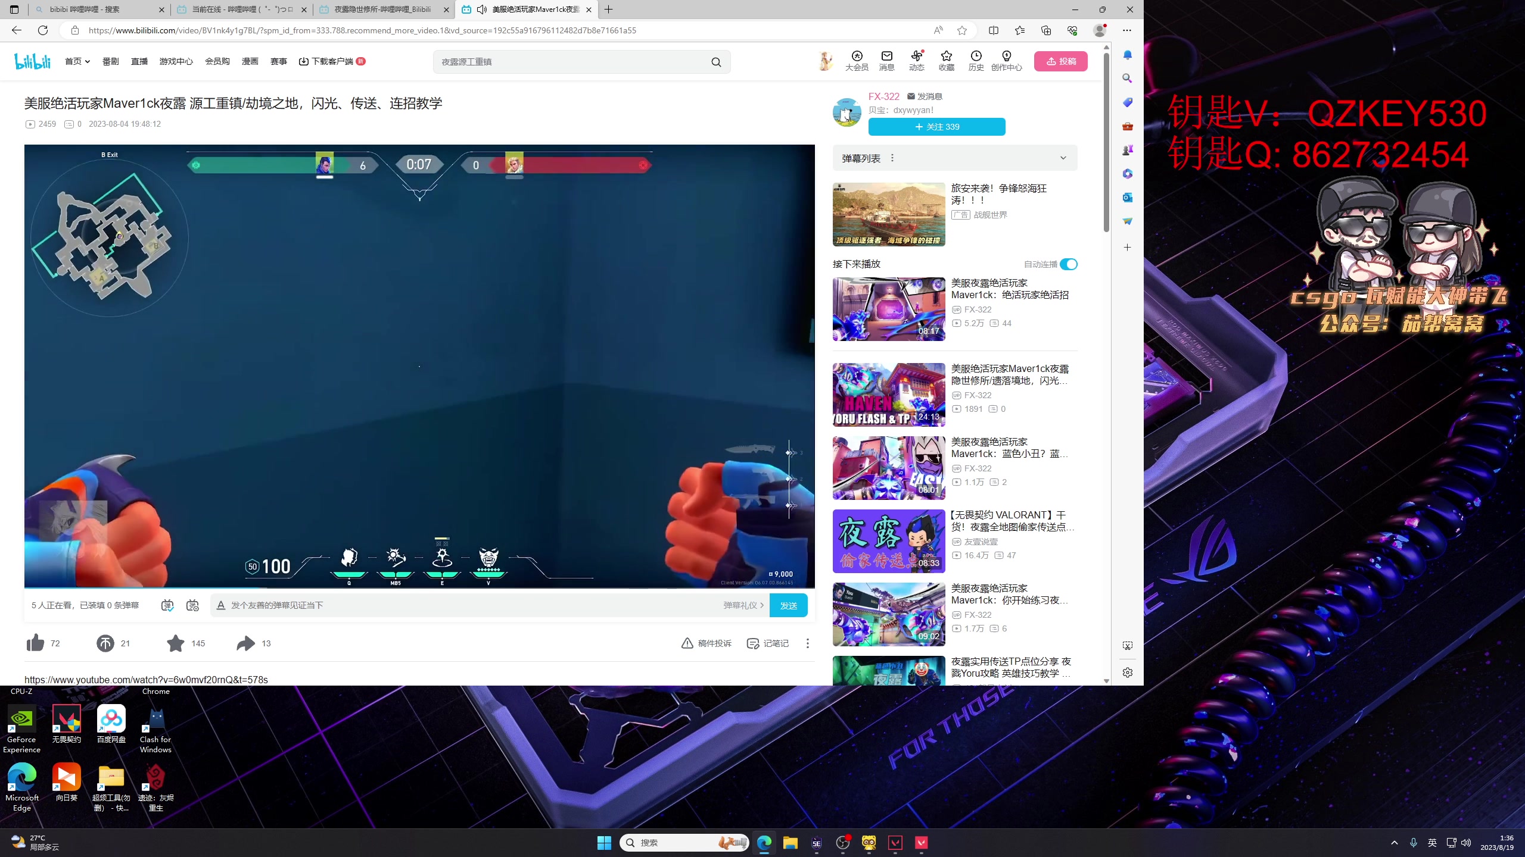Open Edge sidebar search icon
Image resolution: width=1525 pixels, height=857 pixels.
(x=1127, y=79)
